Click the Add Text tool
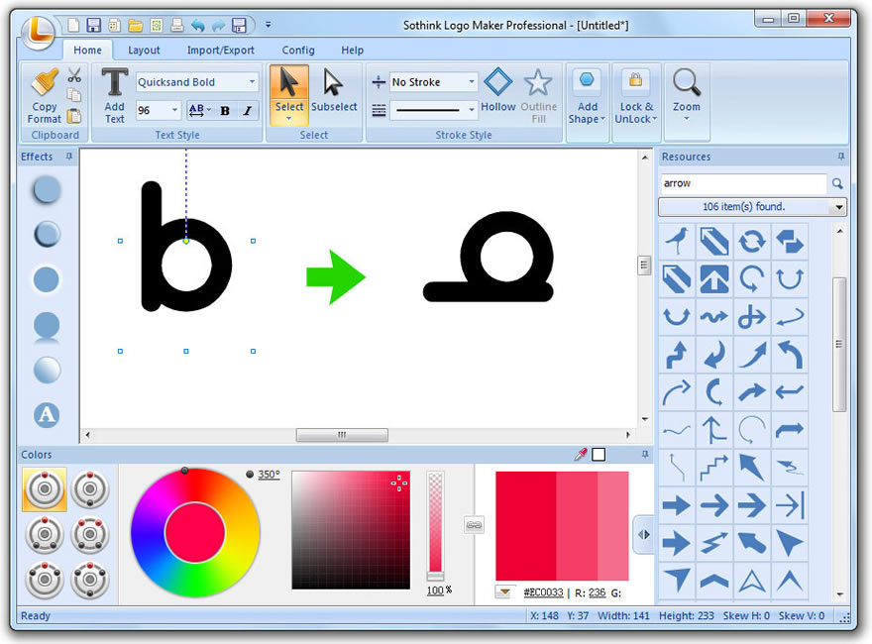 [x=115, y=96]
